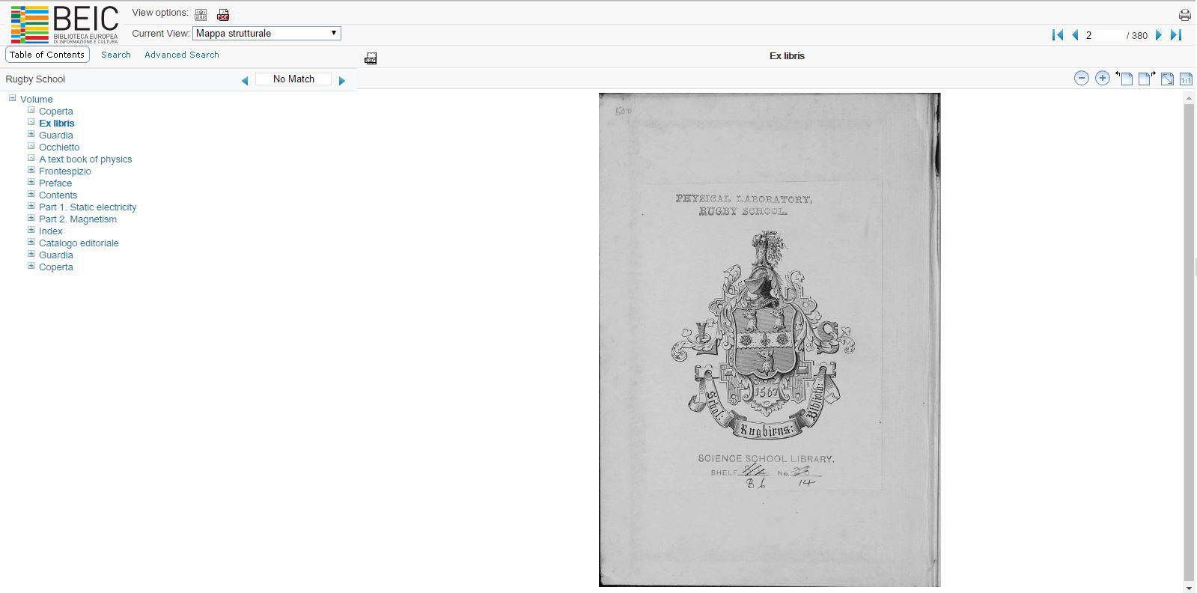Expand the Catalogo editoriale node
This screenshot has height=593, width=1197.
(31, 242)
